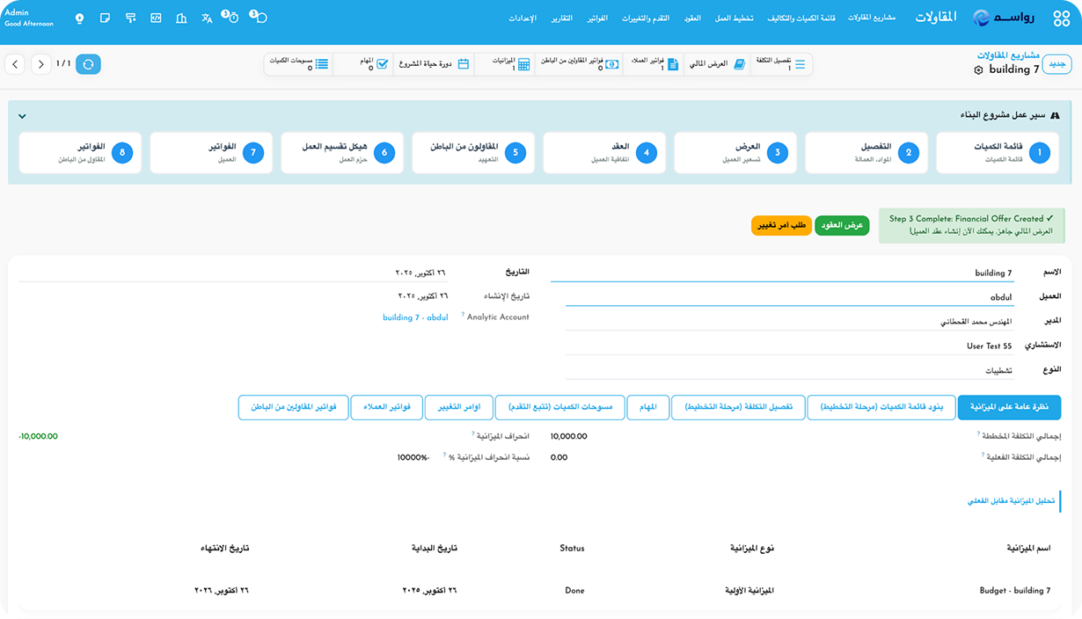Click the chat messages icon with badge
This screenshot has height=619, width=1082.
[259, 18]
